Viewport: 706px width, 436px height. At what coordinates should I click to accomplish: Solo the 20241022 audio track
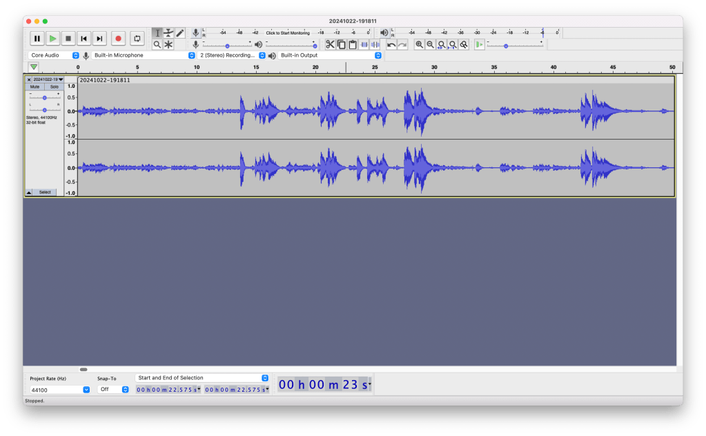point(54,87)
